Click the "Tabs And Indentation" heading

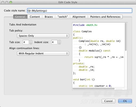[x=23, y=25]
